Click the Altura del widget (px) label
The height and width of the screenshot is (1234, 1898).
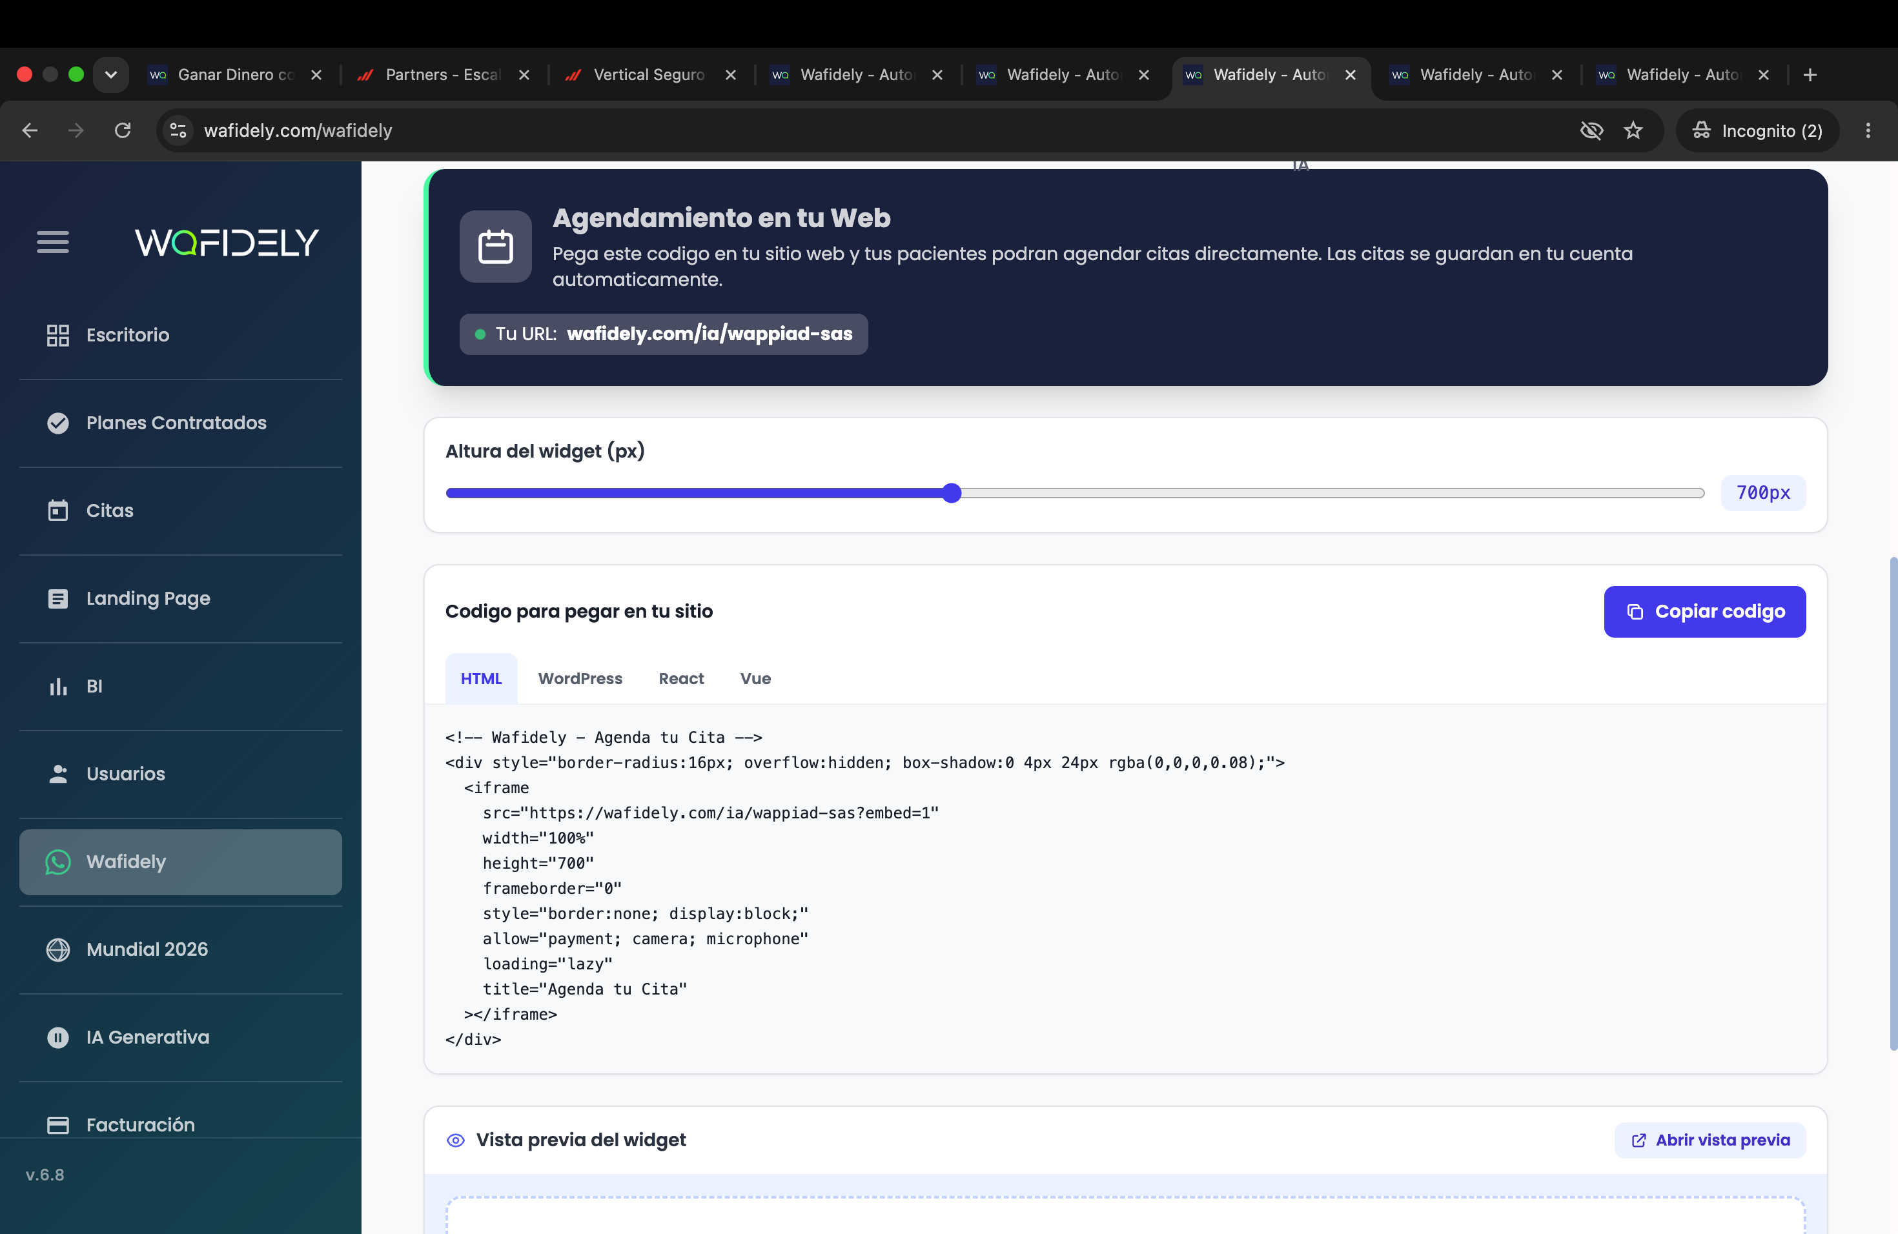[546, 451]
